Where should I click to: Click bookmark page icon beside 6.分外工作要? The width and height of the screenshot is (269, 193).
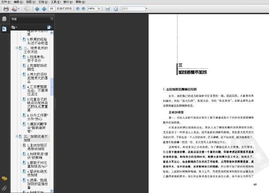[x=24, y=115]
